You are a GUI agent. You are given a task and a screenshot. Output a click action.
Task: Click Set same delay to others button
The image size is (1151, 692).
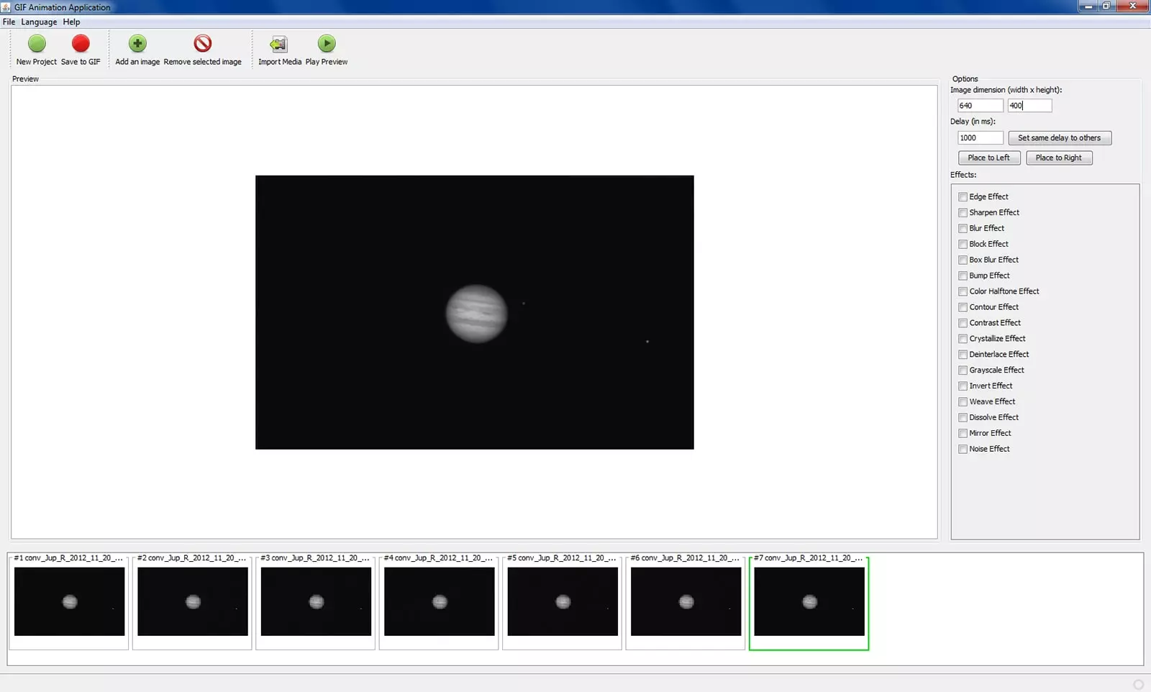1059,138
